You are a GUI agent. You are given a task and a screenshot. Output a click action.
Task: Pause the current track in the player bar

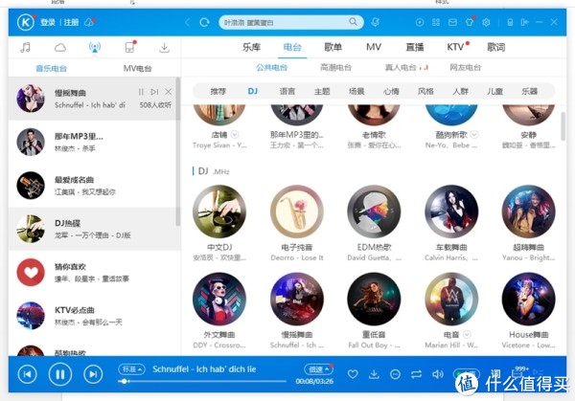pyautogui.click(x=60, y=374)
